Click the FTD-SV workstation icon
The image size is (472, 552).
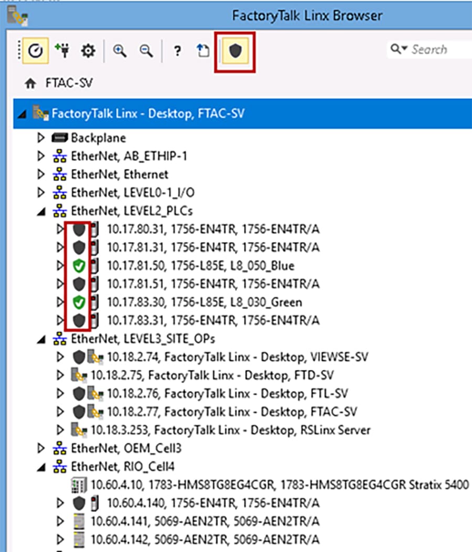coord(79,375)
